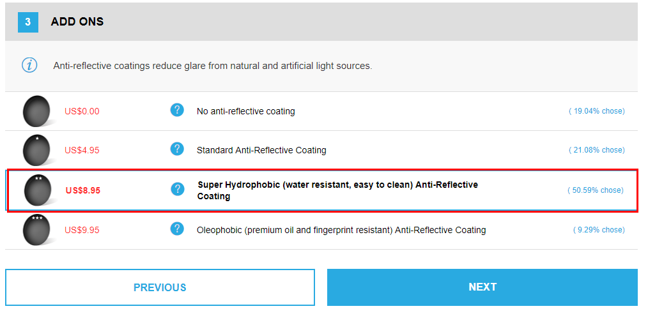Click help icon beside Super Hydrophobic coating
The width and height of the screenshot is (648, 311).
coord(178,189)
